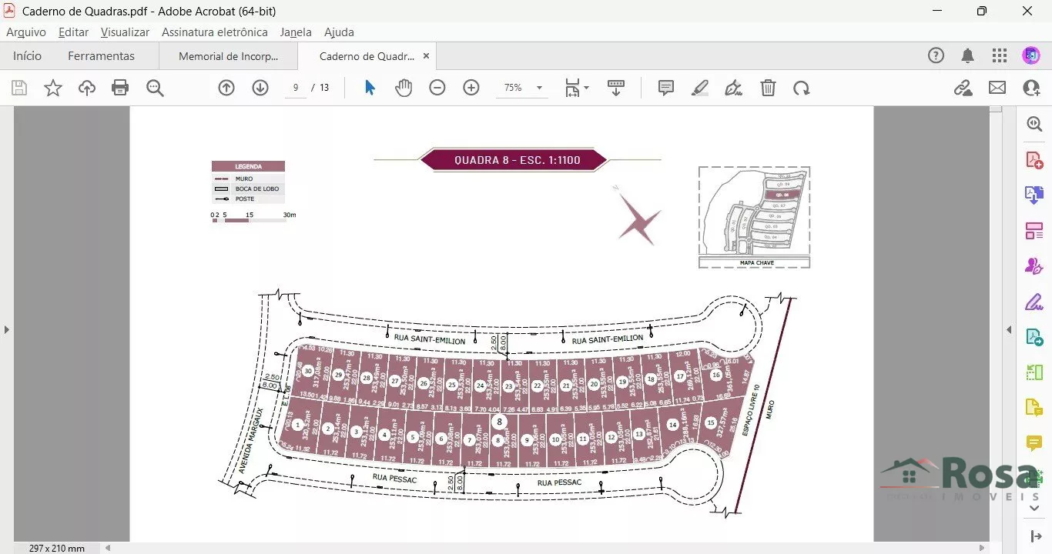This screenshot has width=1052, height=554.
Task: Collapse the right tools pane
Action: point(1009,329)
